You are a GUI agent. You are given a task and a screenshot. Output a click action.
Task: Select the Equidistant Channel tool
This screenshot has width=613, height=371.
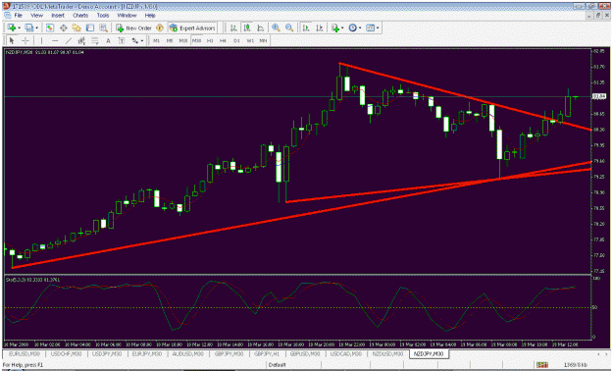click(81, 40)
